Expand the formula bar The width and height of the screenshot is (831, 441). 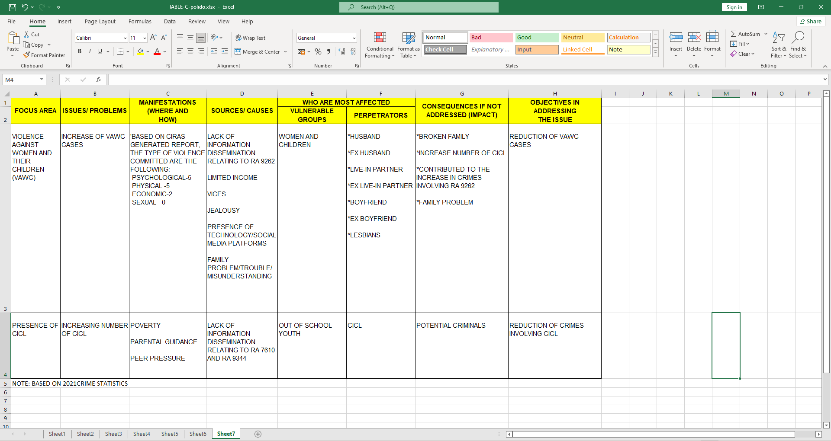825,80
